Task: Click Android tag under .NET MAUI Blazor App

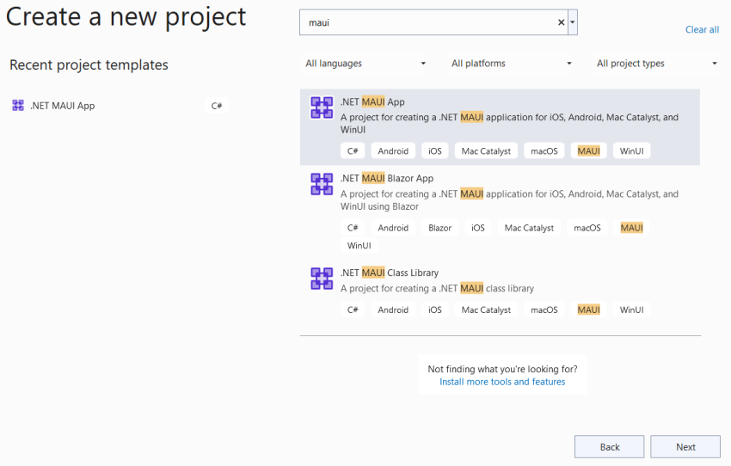Action: tap(393, 228)
